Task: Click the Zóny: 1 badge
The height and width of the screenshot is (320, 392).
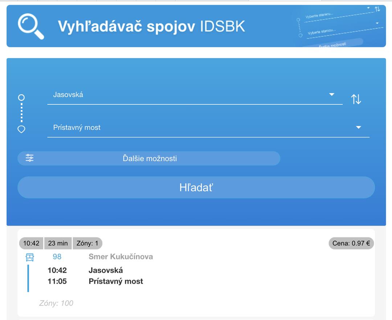Action: [x=87, y=243]
